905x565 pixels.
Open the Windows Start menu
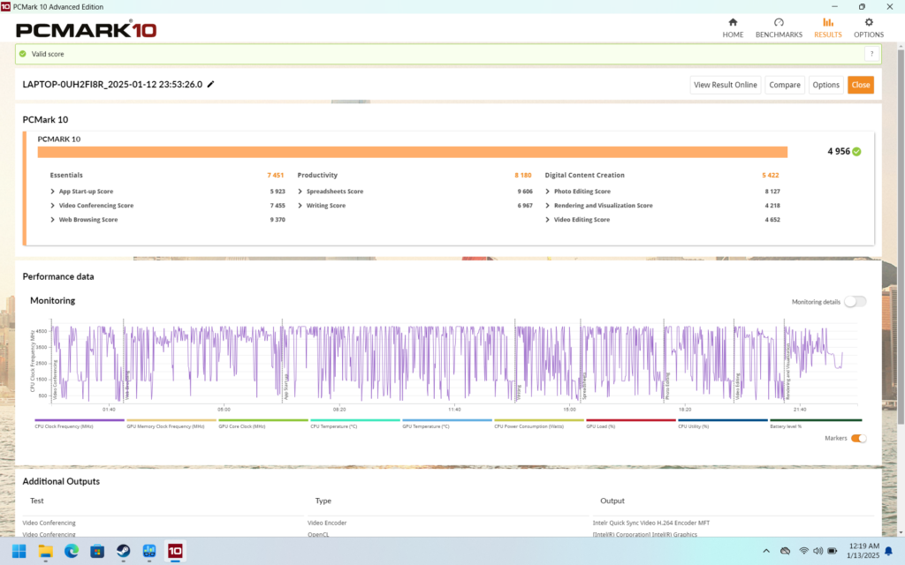[19, 551]
